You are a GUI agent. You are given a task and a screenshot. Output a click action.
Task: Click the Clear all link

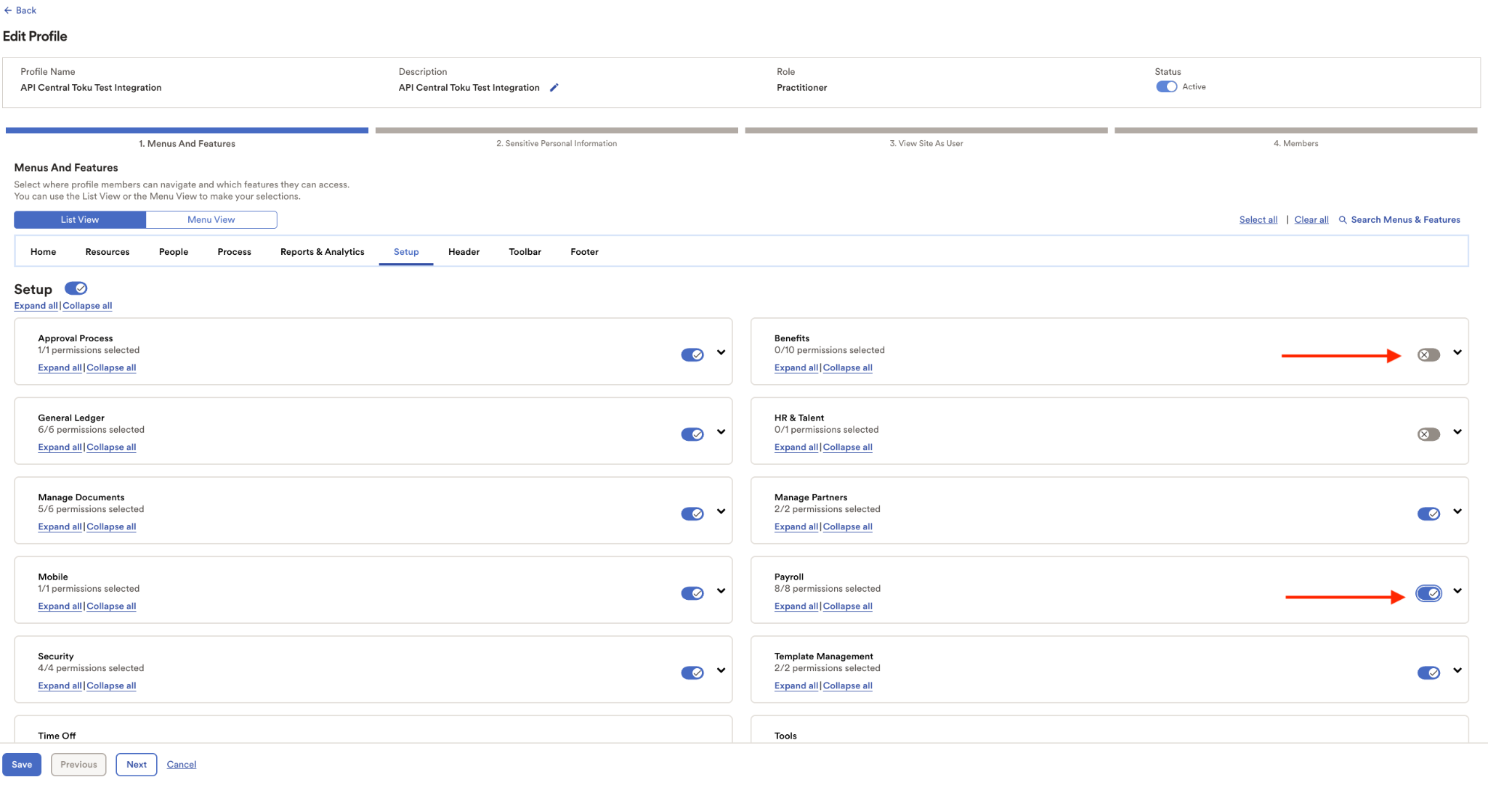pos(1311,220)
